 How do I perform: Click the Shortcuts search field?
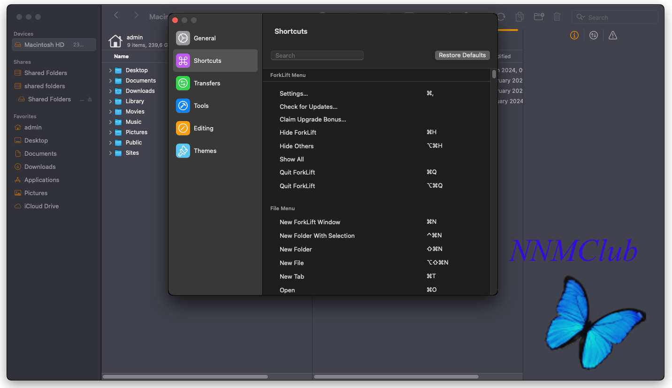[317, 55]
